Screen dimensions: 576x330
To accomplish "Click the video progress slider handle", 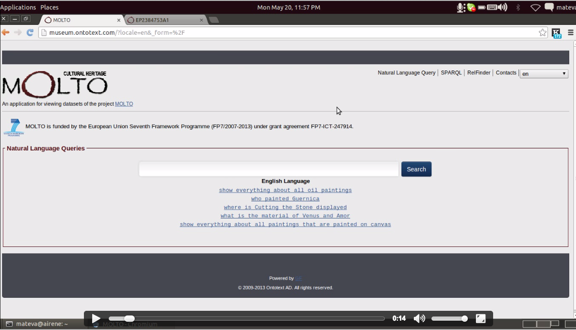I will 129,319.
